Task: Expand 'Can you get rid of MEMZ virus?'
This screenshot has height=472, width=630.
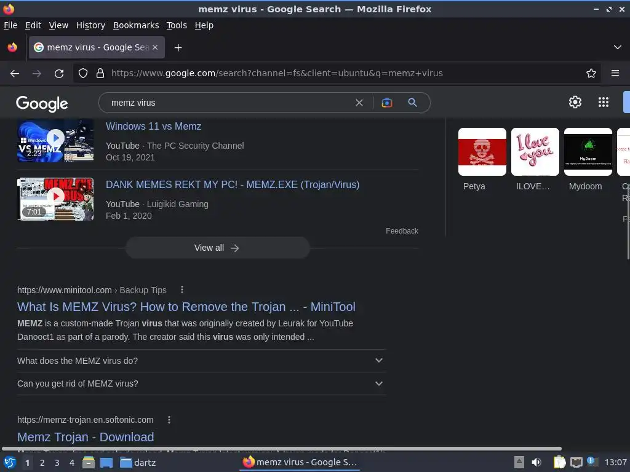Action: (201, 383)
